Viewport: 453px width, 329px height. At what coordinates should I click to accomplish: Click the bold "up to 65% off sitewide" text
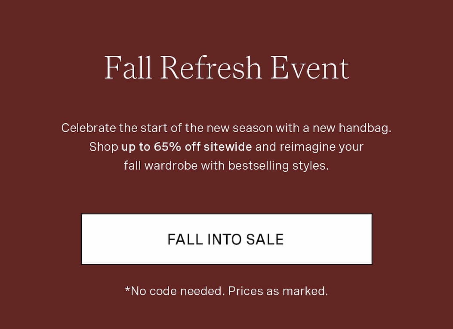186,147
